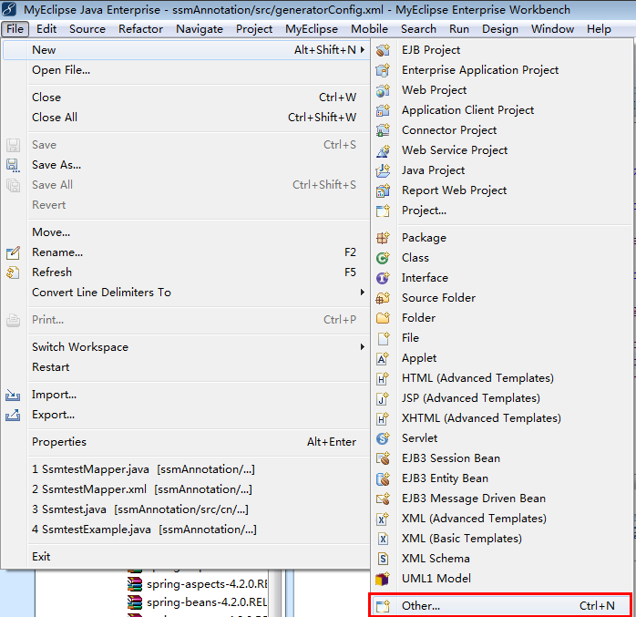636x617 pixels.
Task: Expand Convert Line Delimiters To submenu
Action: [363, 292]
